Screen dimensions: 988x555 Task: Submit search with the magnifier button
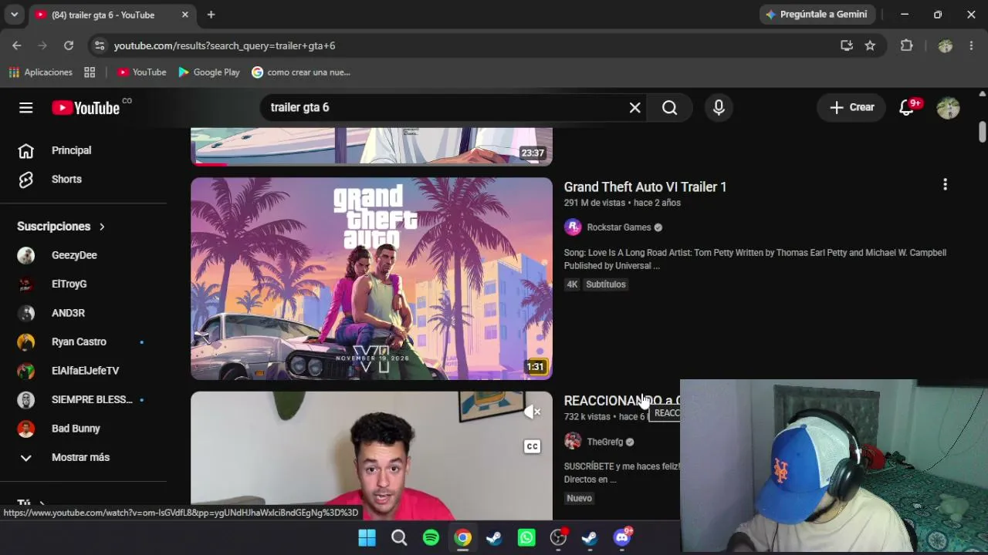point(670,108)
